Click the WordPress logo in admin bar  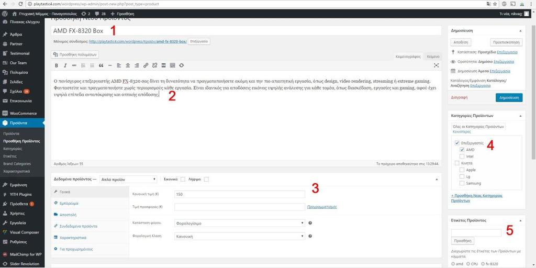pyautogui.click(x=5, y=14)
